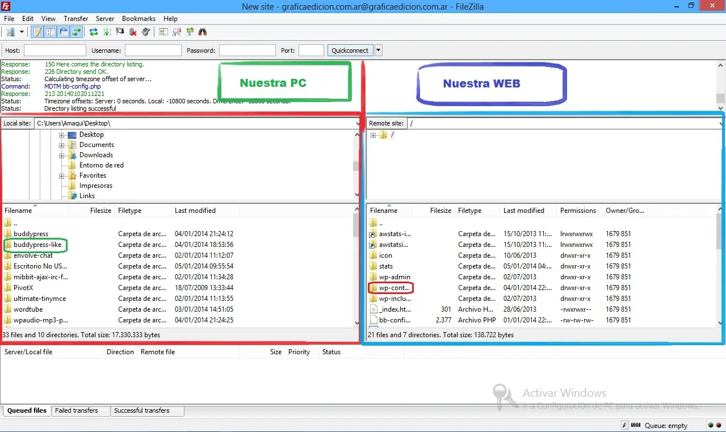The image size is (726, 432).
Task: Select the remote wp-cont... folder
Action: pos(395,288)
